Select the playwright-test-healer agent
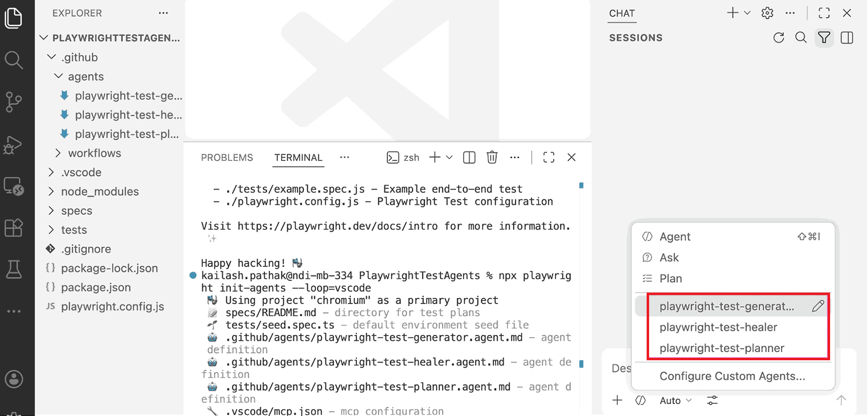Screen dimensions: 867x416 pyautogui.click(x=718, y=327)
